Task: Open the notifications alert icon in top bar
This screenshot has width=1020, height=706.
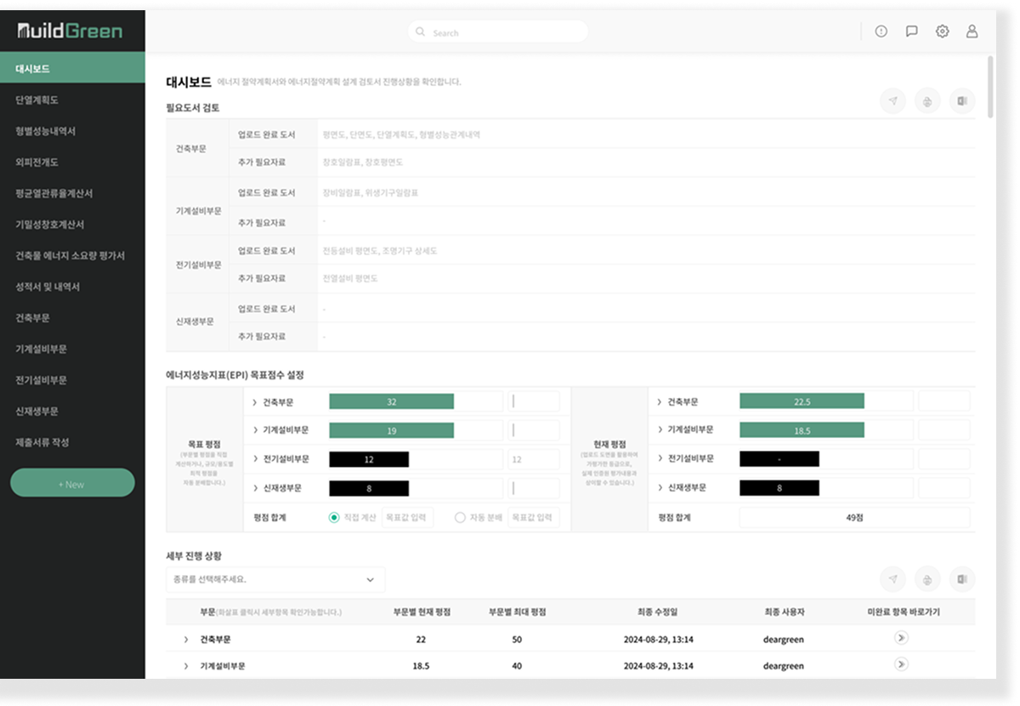Action: (881, 31)
